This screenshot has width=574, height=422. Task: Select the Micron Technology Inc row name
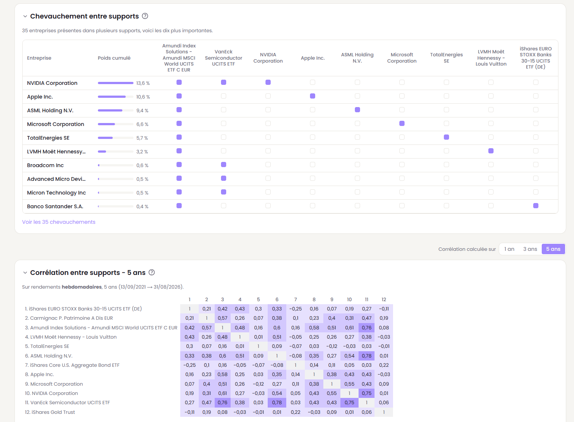(x=56, y=193)
